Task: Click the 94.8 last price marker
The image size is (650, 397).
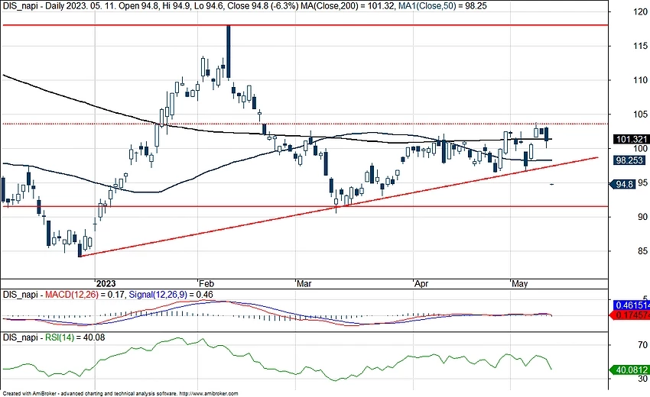Action: 622,184
